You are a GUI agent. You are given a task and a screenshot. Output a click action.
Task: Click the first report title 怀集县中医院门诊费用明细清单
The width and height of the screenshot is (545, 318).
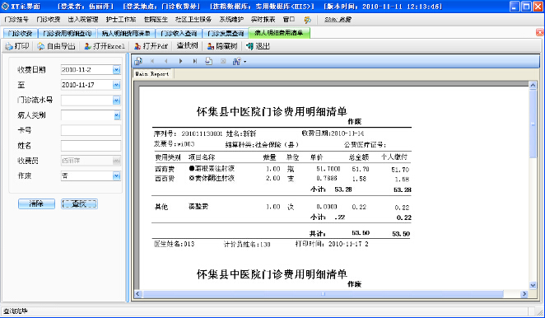(272, 111)
